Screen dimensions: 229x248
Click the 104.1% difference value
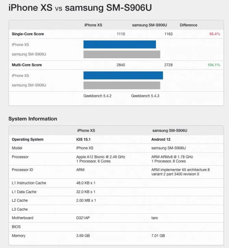213,65
